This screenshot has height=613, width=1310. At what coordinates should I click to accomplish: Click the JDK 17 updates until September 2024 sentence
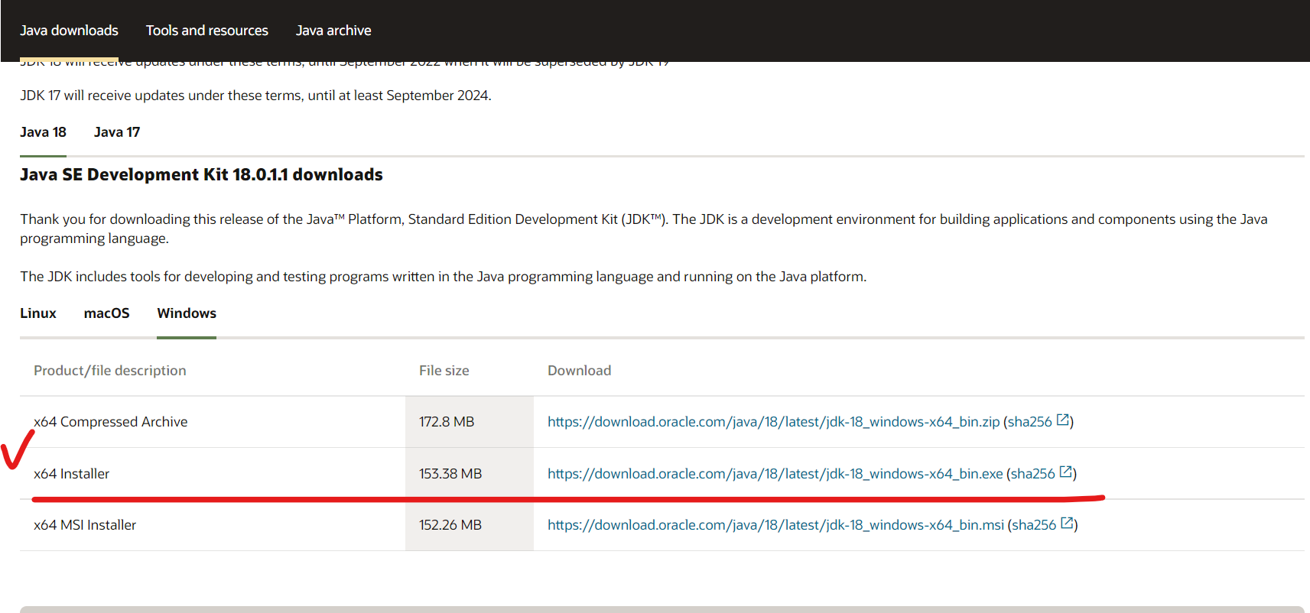[255, 96]
